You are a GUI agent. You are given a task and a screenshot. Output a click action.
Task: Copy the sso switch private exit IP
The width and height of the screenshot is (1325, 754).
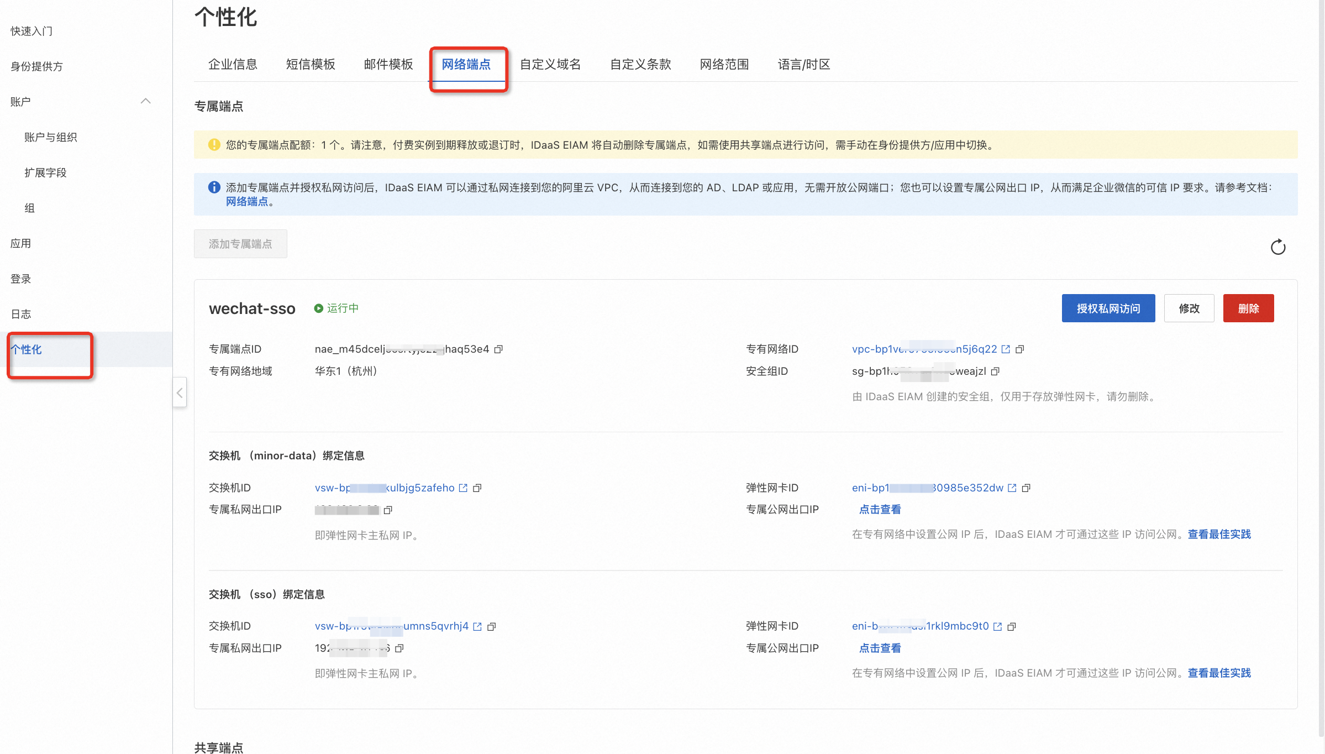(399, 648)
